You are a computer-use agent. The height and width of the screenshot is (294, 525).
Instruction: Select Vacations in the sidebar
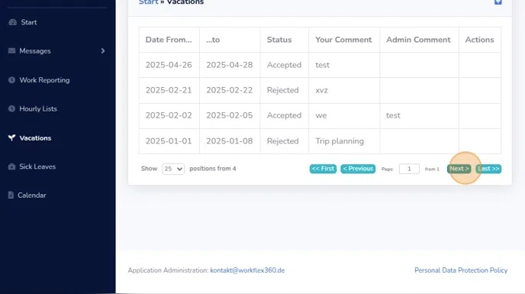coord(35,137)
